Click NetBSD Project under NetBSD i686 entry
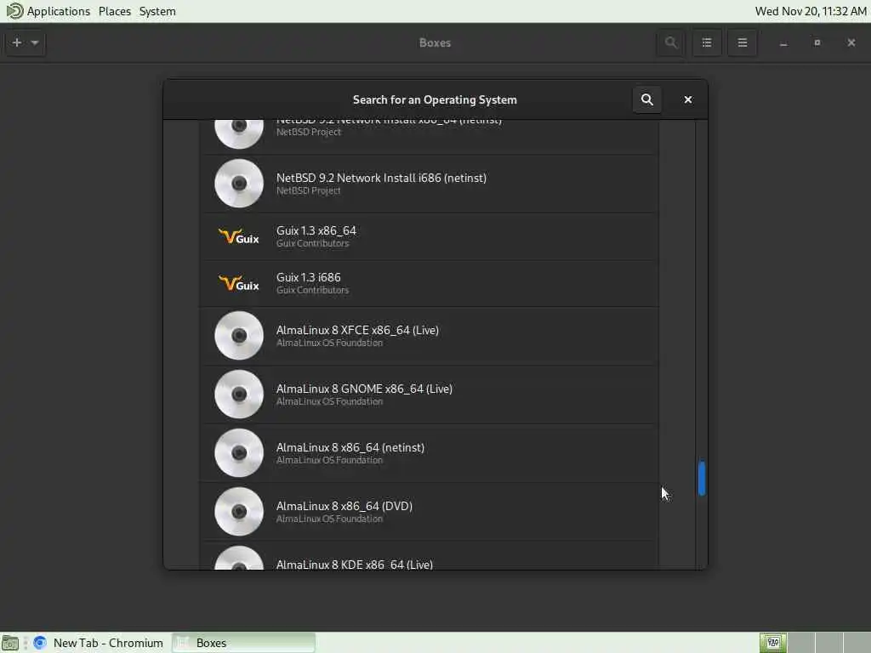 pos(308,190)
